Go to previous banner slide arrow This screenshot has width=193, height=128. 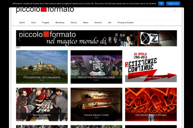pos(19,39)
